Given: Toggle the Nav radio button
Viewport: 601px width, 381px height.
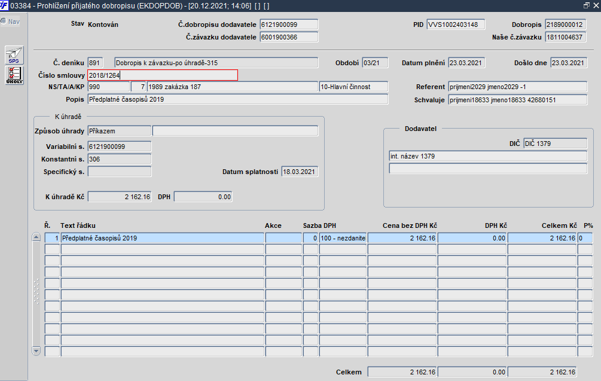Looking at the screenshot, I should tap(4, 21).
